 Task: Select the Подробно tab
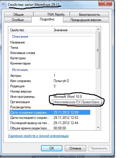47,19
